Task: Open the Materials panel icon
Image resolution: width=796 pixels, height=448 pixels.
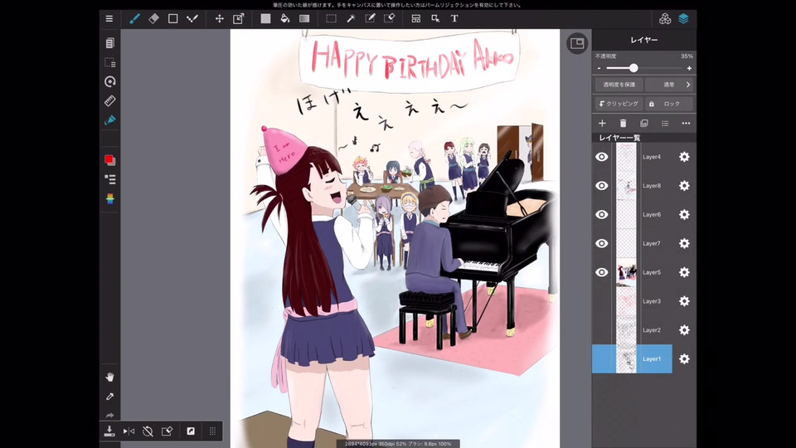Action: click(665, 19)
